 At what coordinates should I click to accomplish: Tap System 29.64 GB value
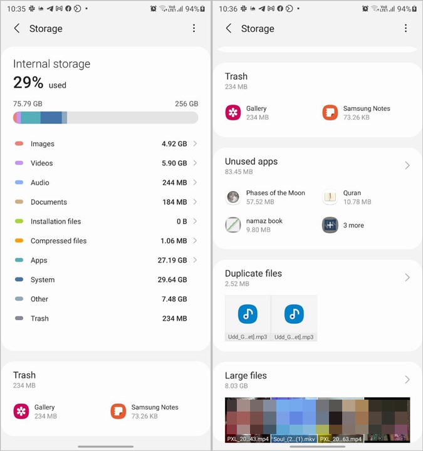(172, 279)
